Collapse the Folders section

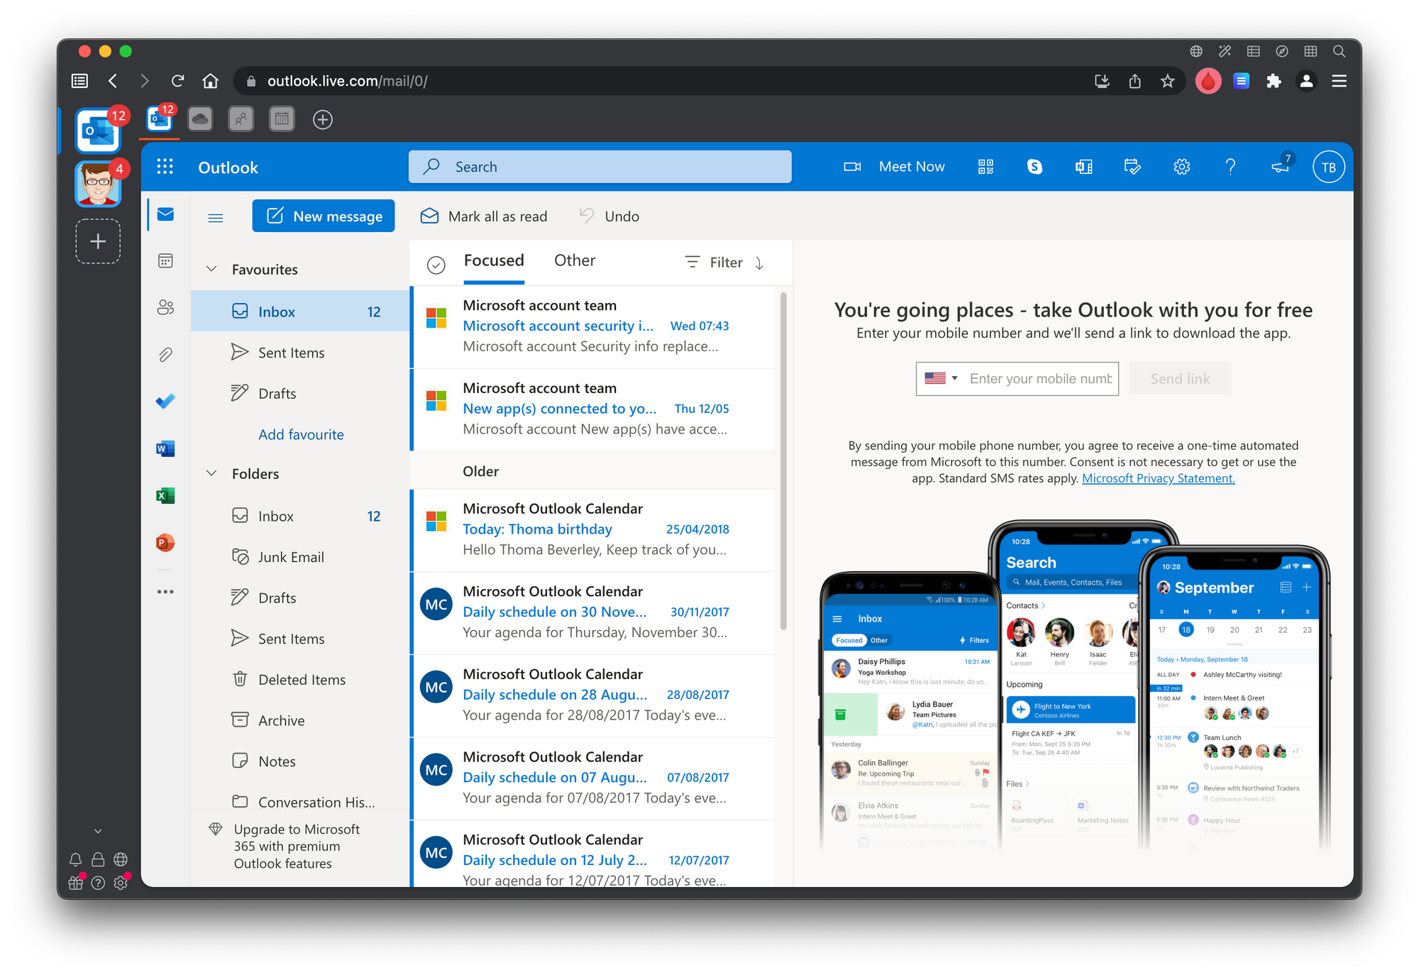[211, 471]
